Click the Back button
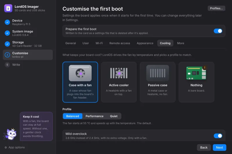Screen dimensions: 232x154 point(204,148)
